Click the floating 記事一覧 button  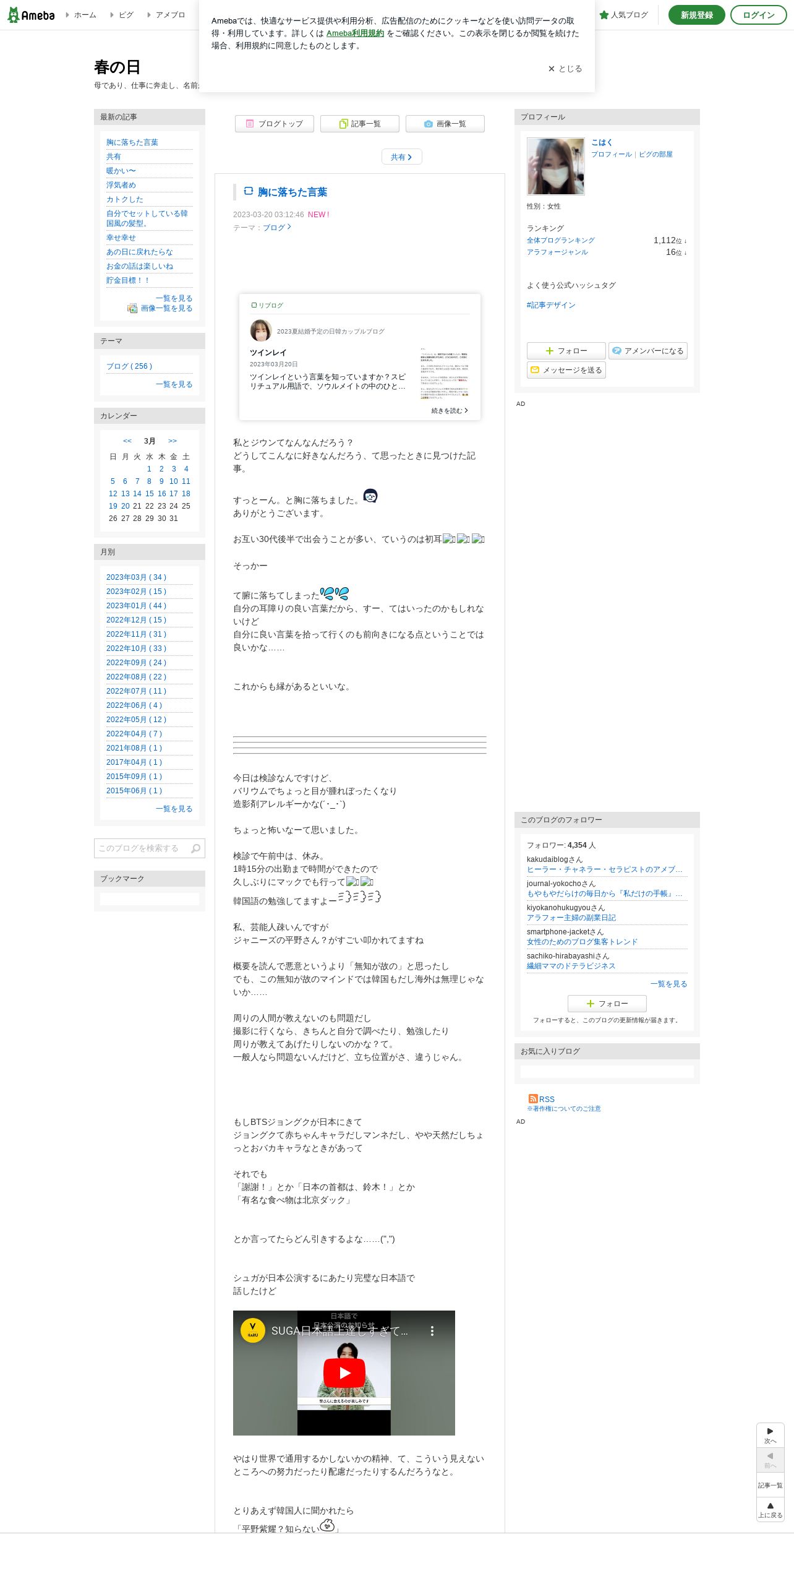770,1485
